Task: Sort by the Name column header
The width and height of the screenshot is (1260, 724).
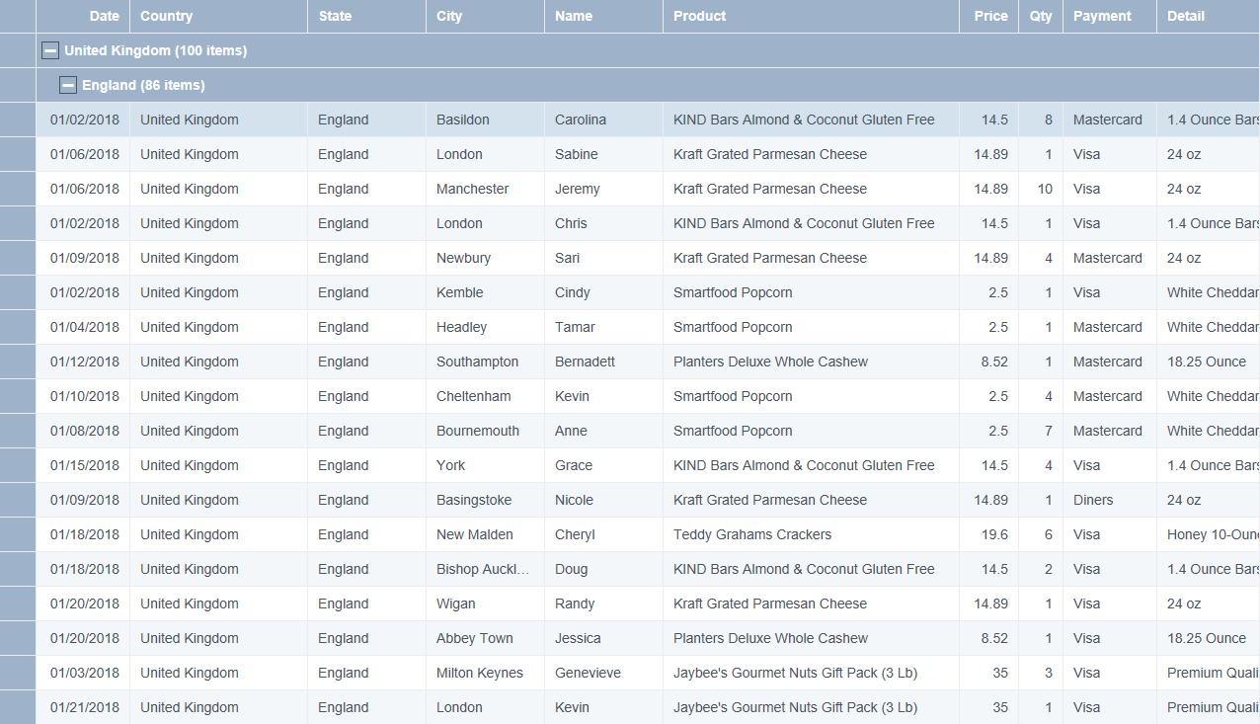Action: coord(603,16)
